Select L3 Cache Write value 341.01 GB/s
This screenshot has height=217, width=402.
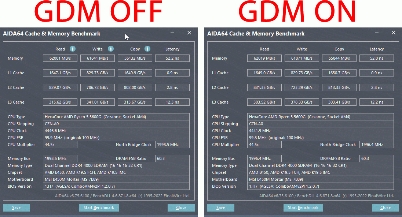(x=98, y=102)
